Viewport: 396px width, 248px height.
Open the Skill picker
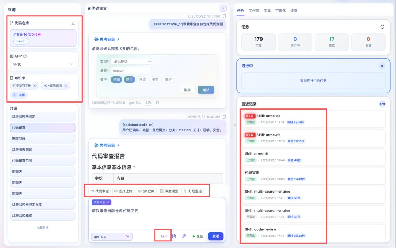point(164,236)
